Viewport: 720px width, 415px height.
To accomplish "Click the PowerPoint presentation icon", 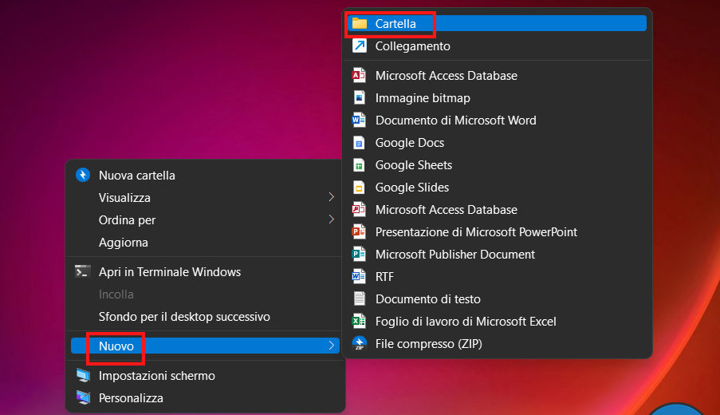I will 360,232.
